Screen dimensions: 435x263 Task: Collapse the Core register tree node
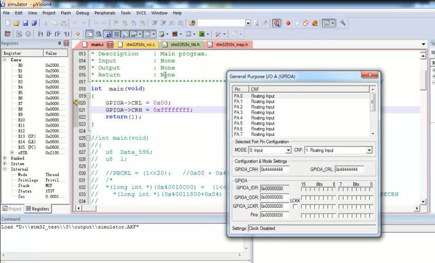[5, 60]
